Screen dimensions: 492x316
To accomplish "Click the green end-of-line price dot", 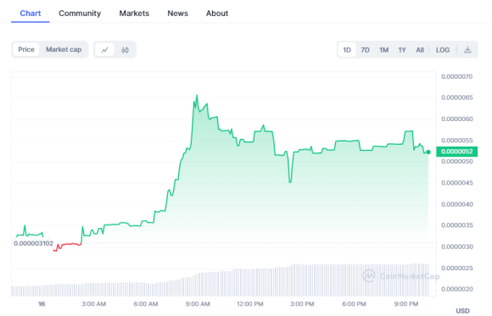I will (428, 152).
